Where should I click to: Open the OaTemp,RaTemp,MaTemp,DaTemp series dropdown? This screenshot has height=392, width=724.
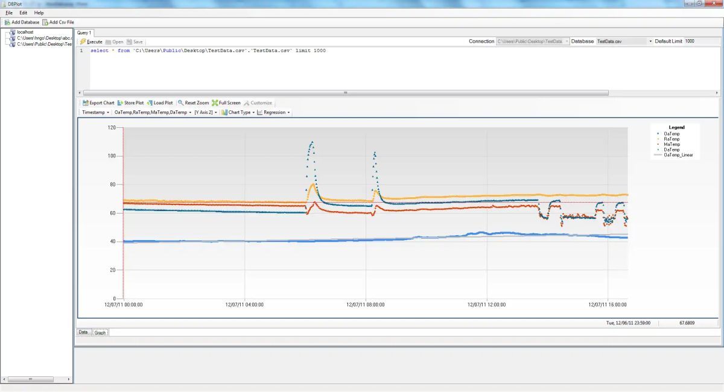point(153,112)
